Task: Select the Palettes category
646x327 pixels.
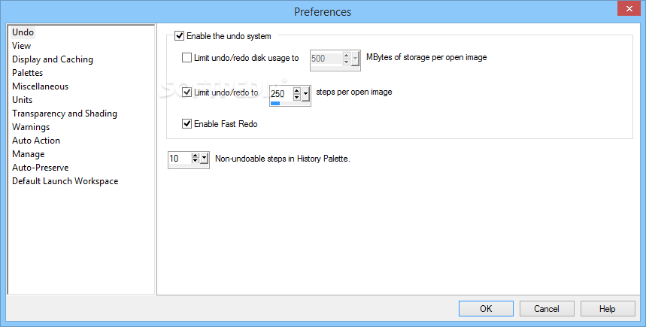Action: click(27, 73)
